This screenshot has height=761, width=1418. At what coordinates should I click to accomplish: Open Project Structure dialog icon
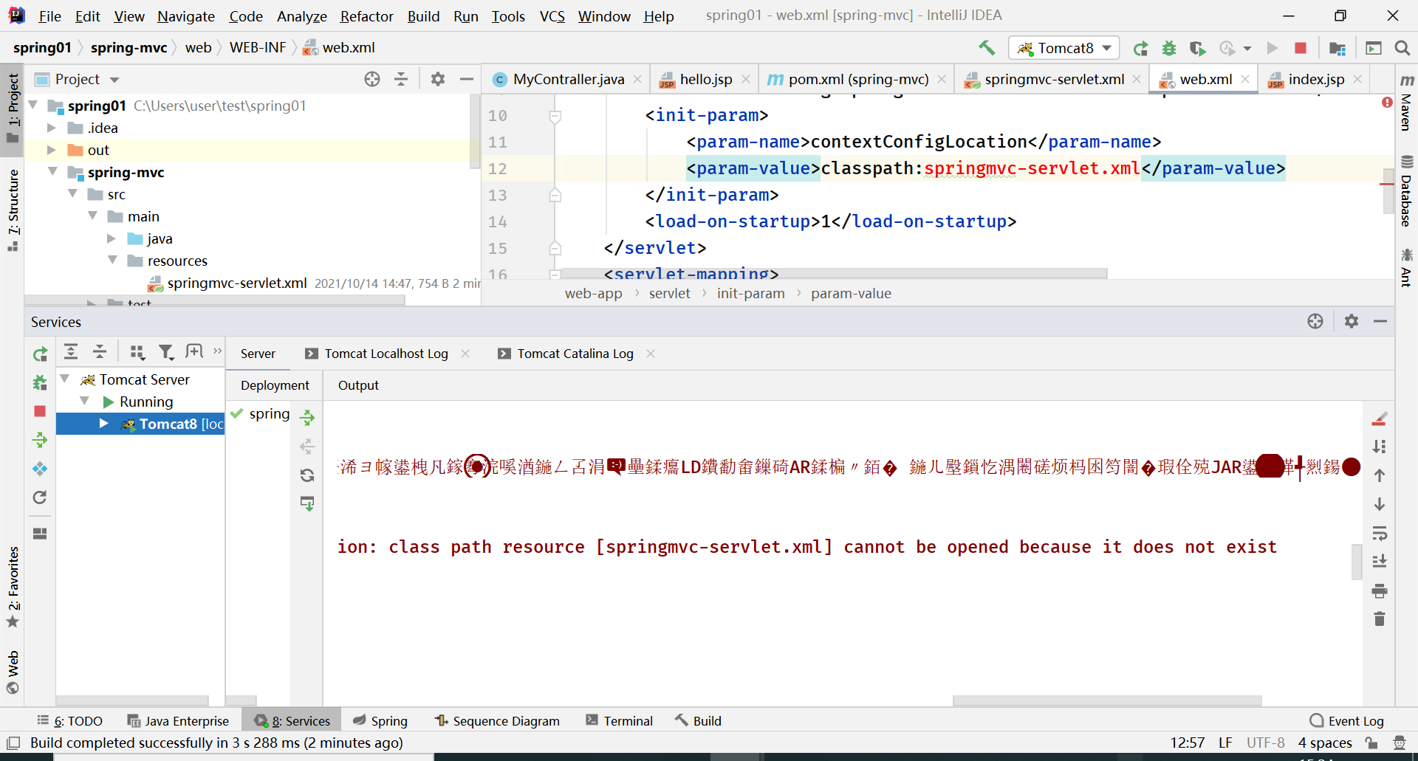(x=1337, y=48)
